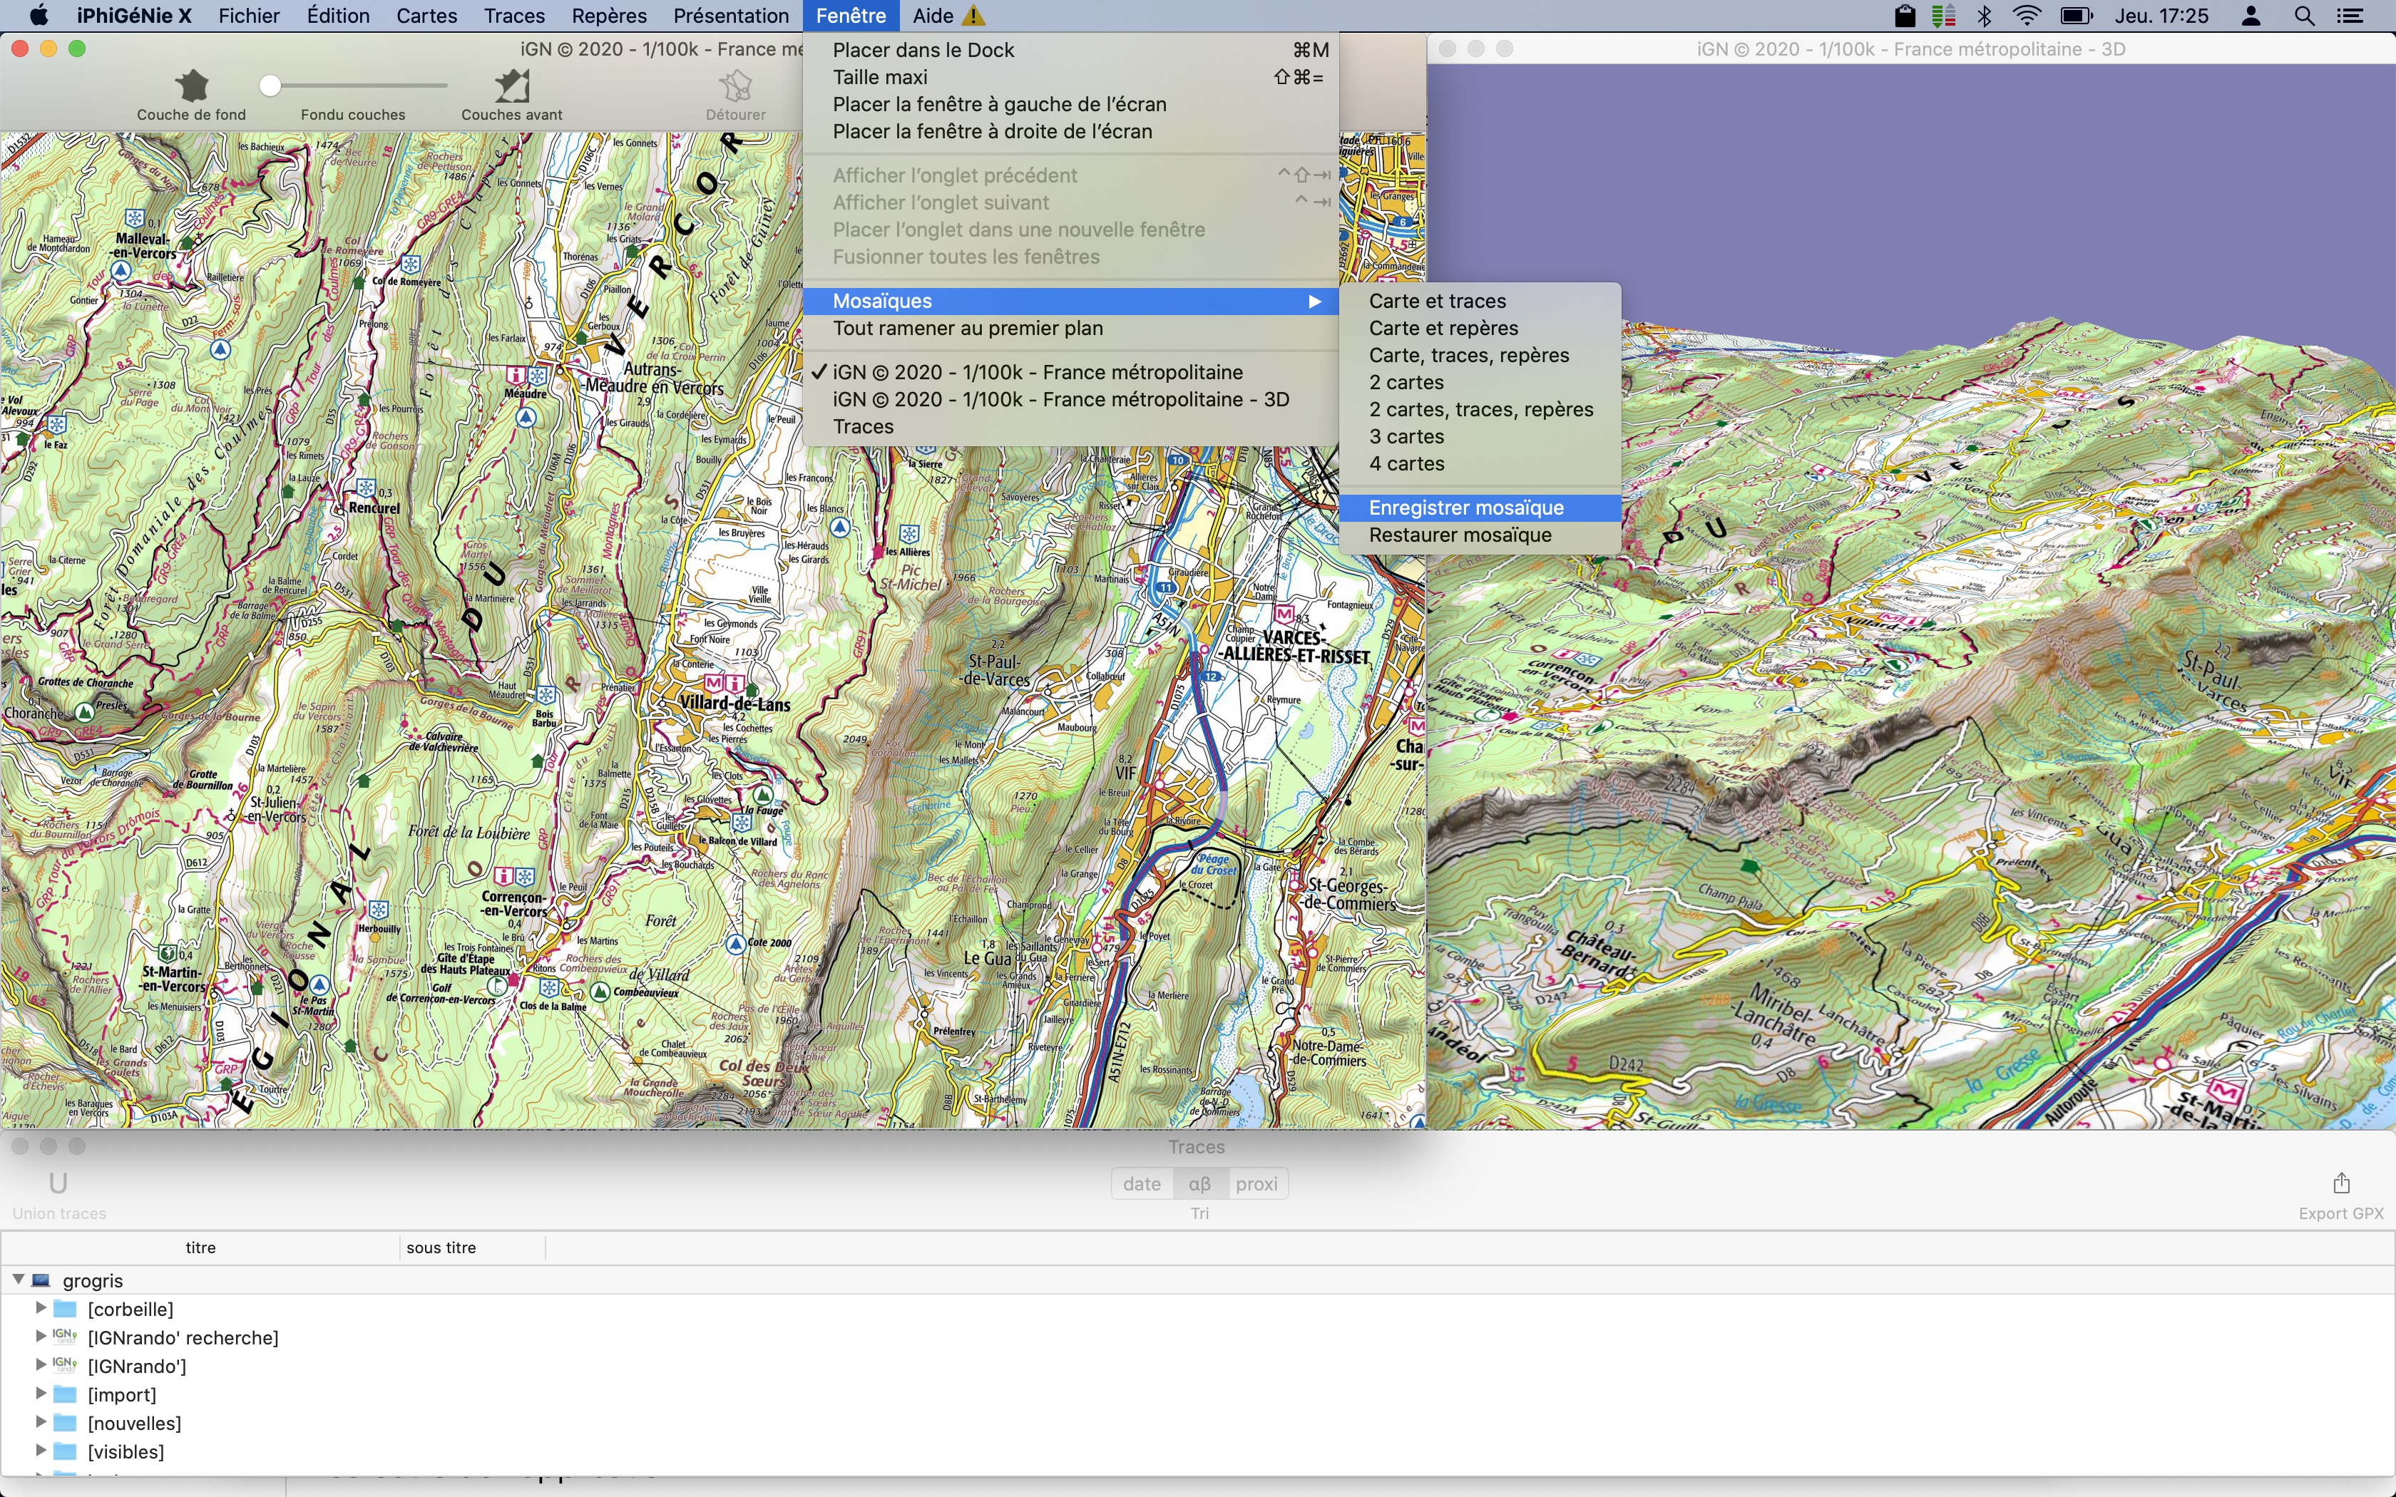Open the Mosaïques submenu
Image resolution: width=2396 pixels, height=1497 pixels.
pos(1071,301)
